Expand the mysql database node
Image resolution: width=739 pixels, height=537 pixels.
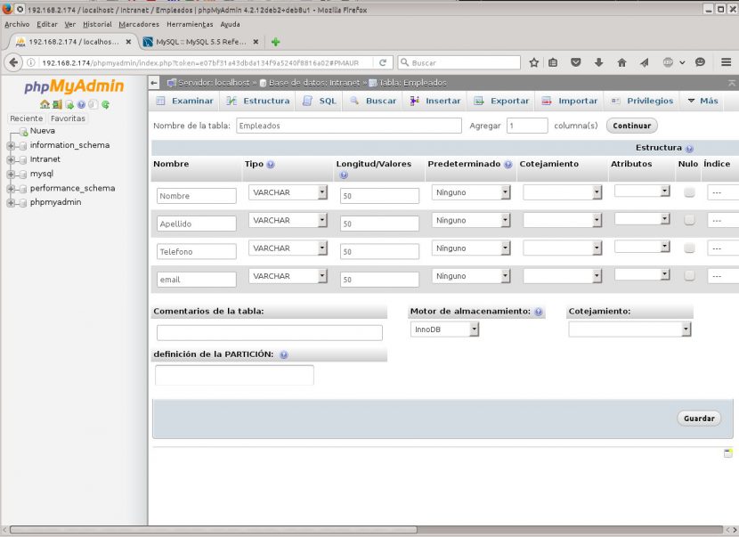pyautogui.click(x=11, y=175)
